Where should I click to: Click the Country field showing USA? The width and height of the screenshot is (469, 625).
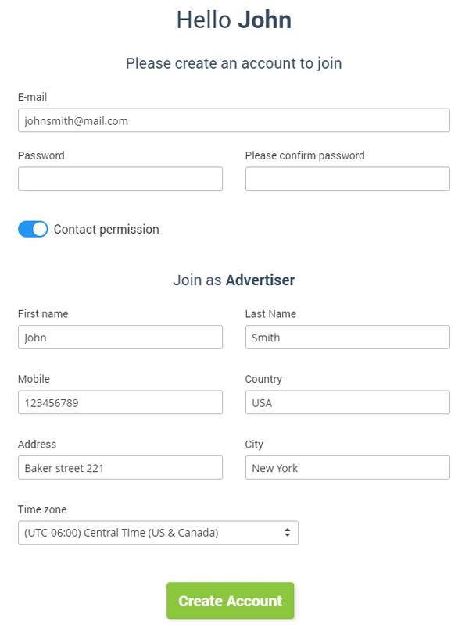tap(347, 402)
